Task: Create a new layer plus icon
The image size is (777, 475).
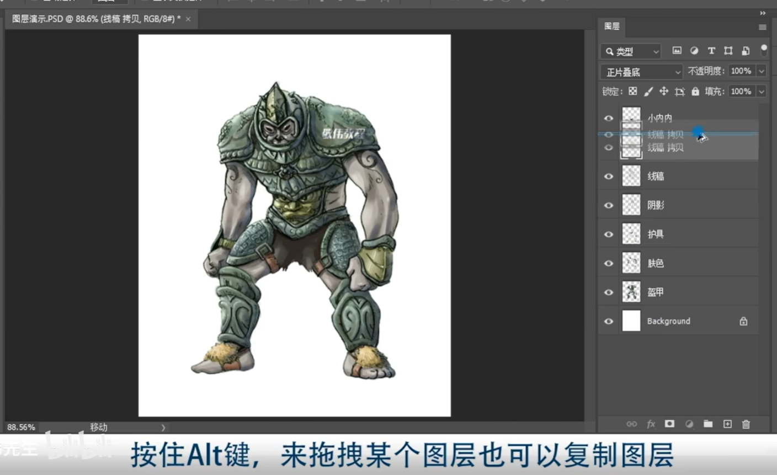Action: [727, 424]
